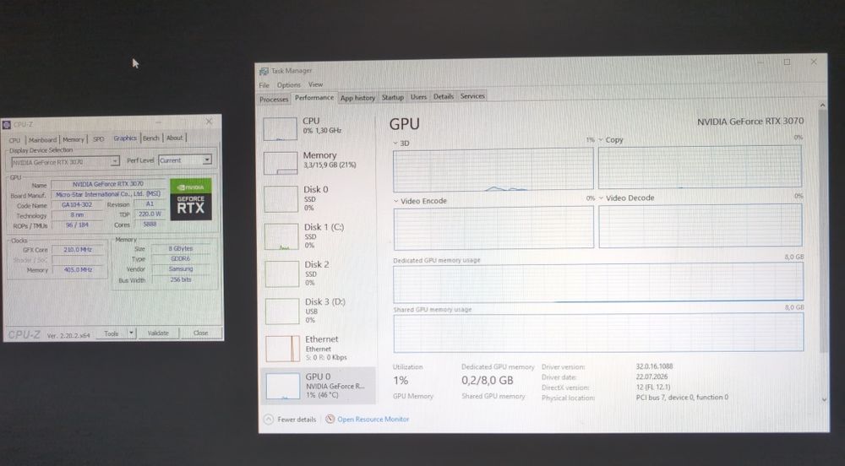Open the Tools dropdown arrow in CPU-Z

pyautogui.click(x=131, y=333)
